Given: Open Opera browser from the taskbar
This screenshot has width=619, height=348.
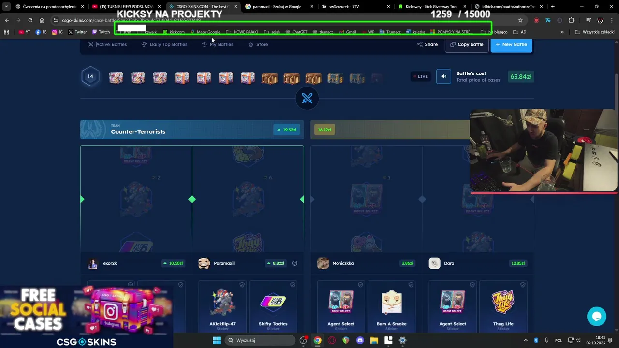Looking at the screenshot, I should [332, 340].
